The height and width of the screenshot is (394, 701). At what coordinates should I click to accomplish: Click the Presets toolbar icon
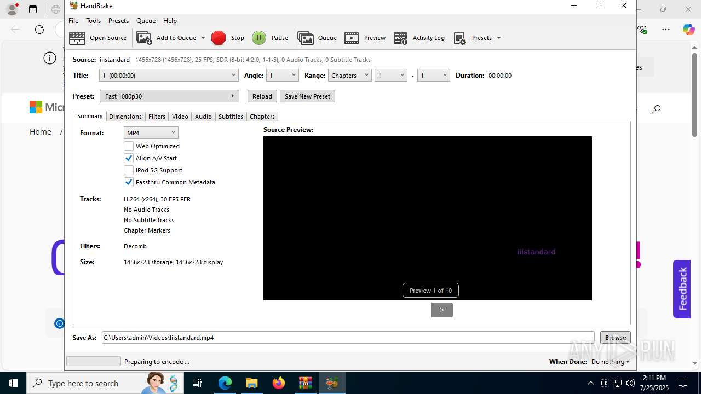(x=460, y=38)
